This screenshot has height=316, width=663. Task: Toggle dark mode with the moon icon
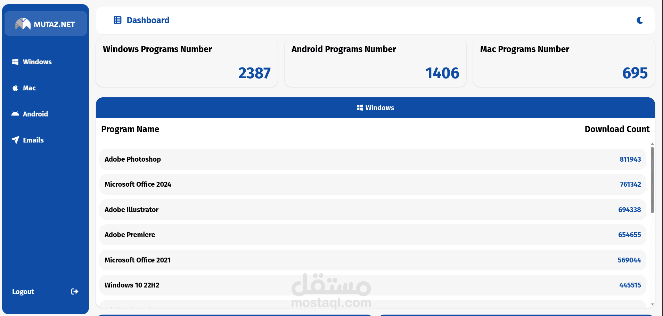coord(640,20)
